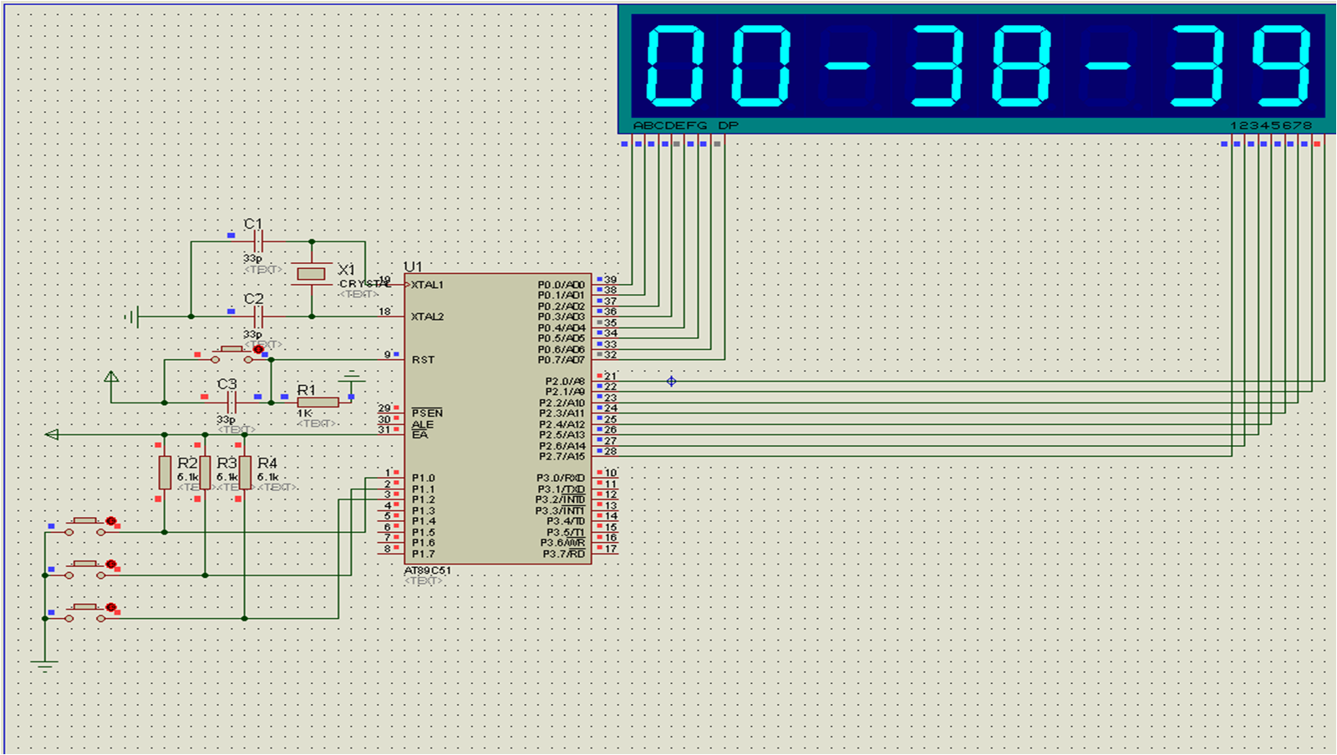Push the reset button wired to RST
Image resolution: width=1337 pixels, height=755 pixels.
click(231, 354)
